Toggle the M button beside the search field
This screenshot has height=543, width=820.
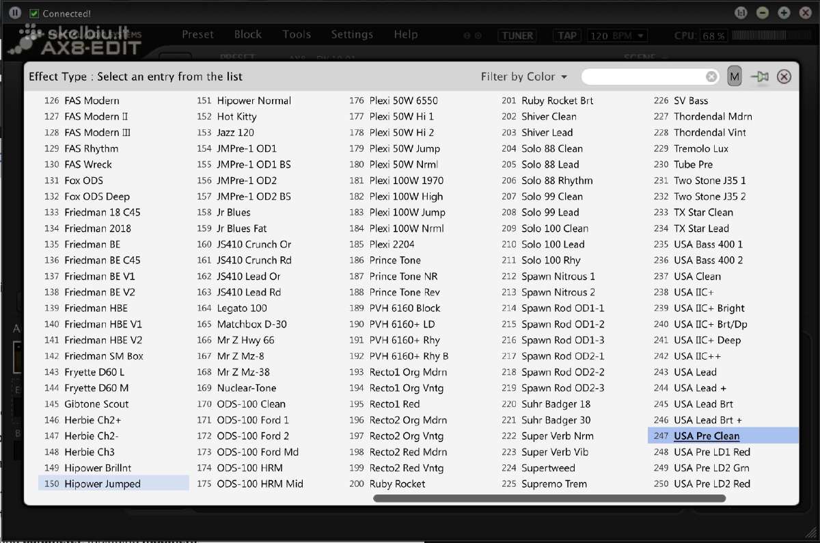tap(735, 77)
